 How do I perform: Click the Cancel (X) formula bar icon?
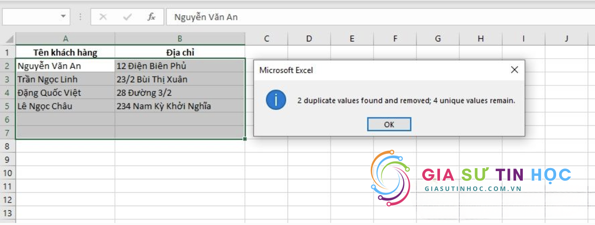point(103,17)
